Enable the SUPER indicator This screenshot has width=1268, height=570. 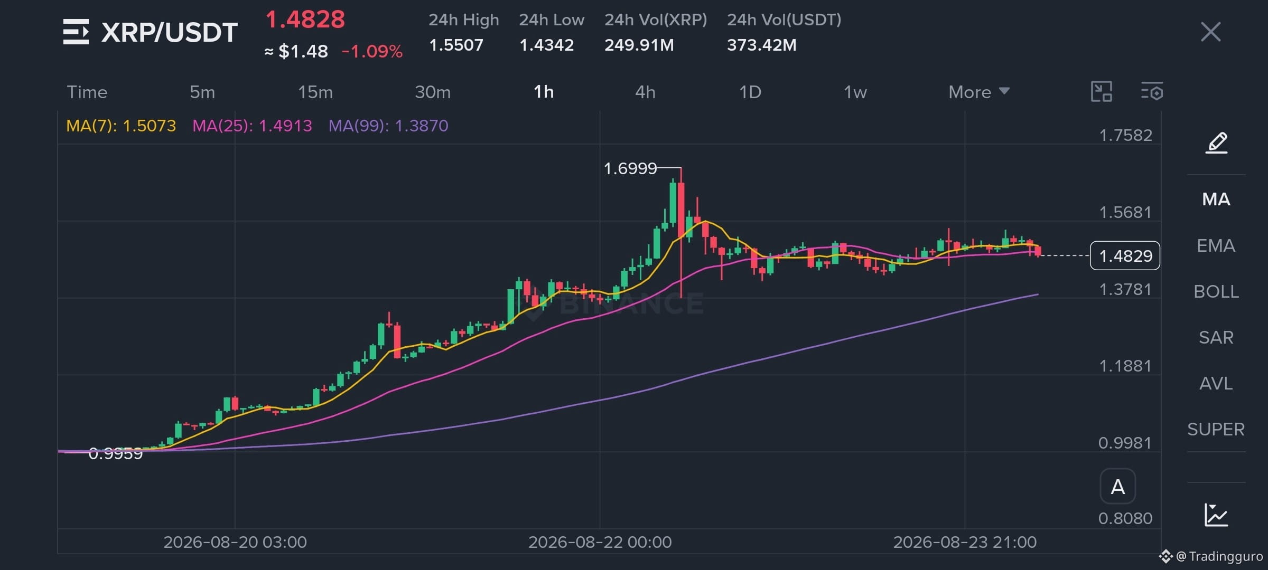[1216, 429]
